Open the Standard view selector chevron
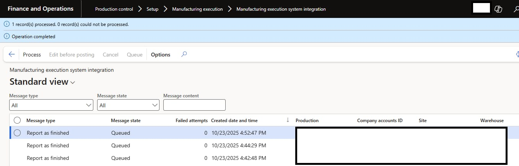519x166 pixels. tap(73, 82)
